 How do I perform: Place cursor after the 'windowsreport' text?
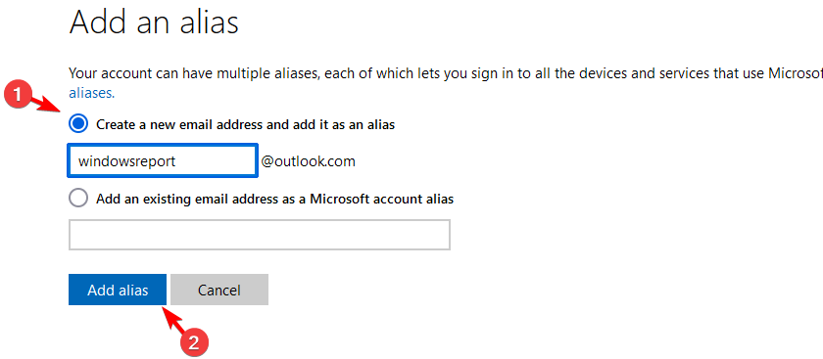177,161
